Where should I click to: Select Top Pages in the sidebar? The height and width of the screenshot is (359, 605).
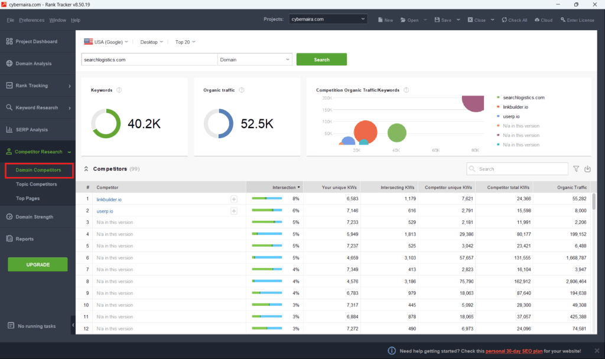(28, 198)
